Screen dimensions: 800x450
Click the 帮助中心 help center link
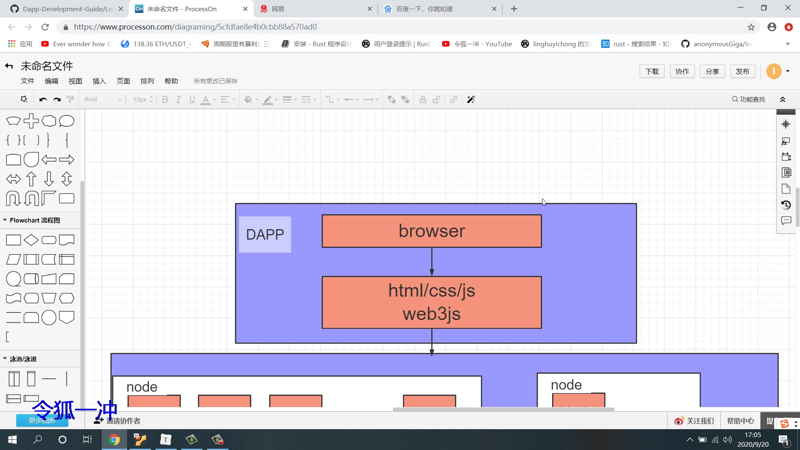[x=740, y=421]
